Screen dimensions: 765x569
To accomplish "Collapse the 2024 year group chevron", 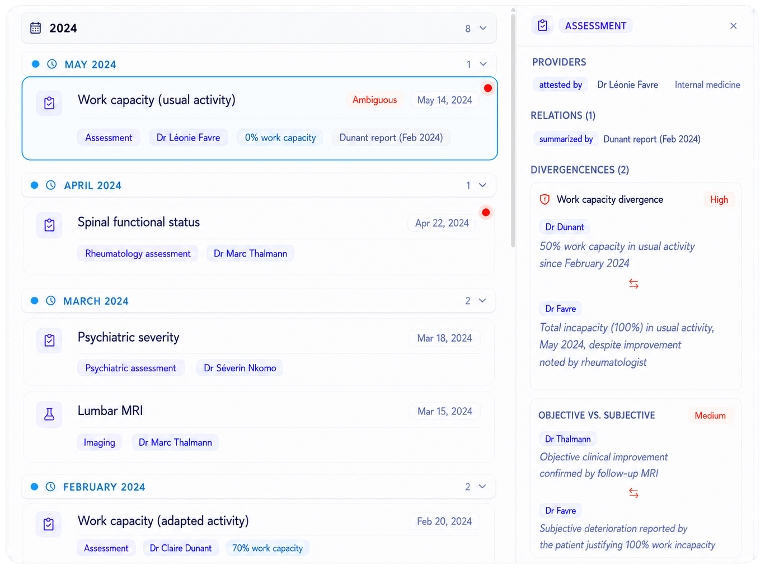I will 483,28.
